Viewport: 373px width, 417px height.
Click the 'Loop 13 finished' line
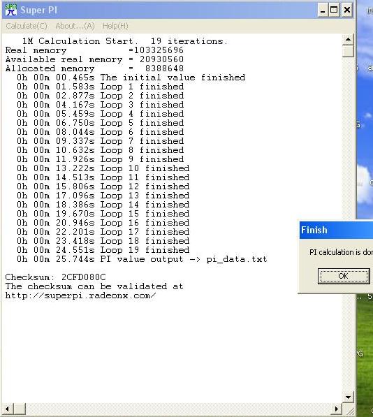click(x=103, y=196)
